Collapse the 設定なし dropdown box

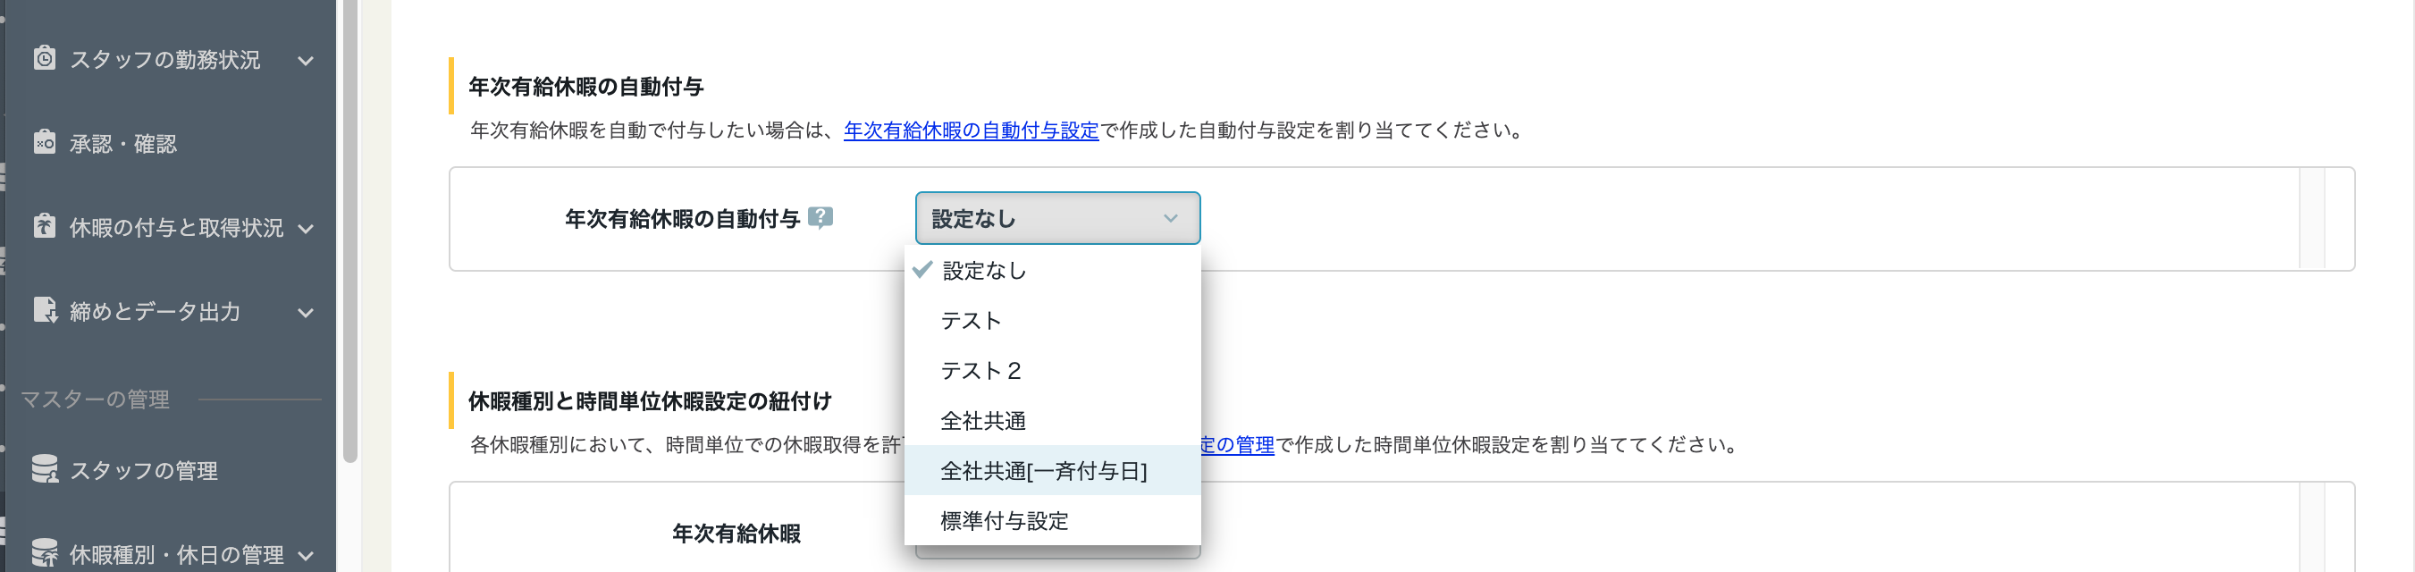pos(1057,218)
